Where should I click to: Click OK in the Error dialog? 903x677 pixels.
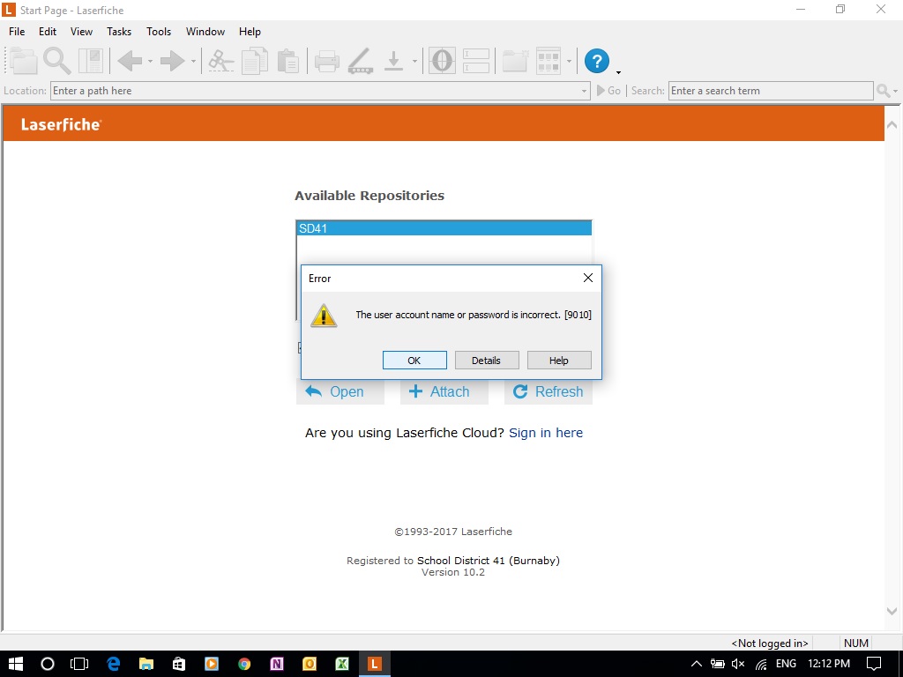[x=414, y=361]
